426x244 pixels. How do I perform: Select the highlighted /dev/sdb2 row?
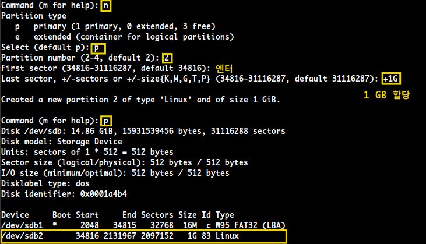pyautogui.click(x=143, y=236)
